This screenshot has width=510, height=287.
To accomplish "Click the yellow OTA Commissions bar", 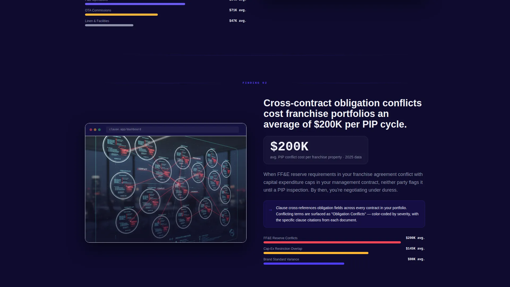I will click(x=121, y=15).
